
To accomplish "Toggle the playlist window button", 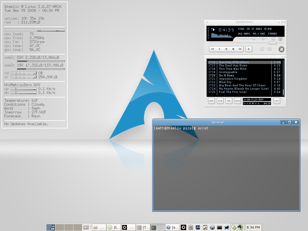I will coord(280,39).
